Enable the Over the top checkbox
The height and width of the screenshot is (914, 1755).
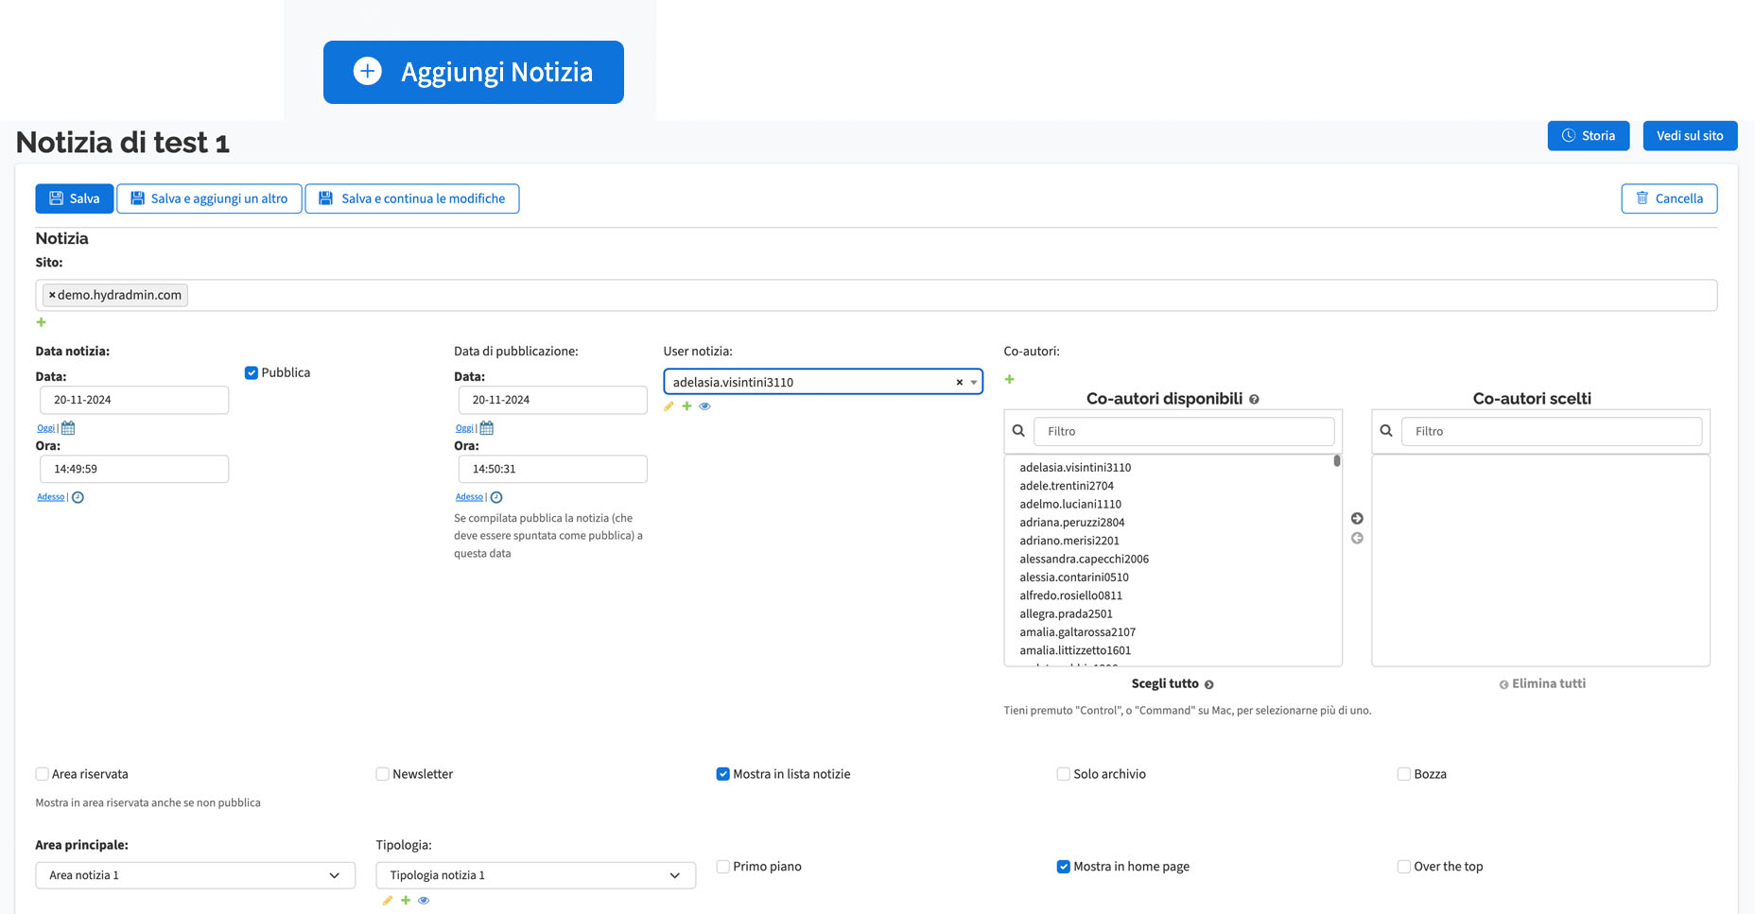pyautogui.click(x=1403, y=867)
